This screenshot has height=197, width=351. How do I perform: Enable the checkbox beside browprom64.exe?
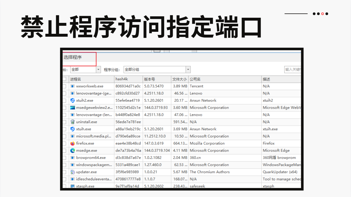64,158
